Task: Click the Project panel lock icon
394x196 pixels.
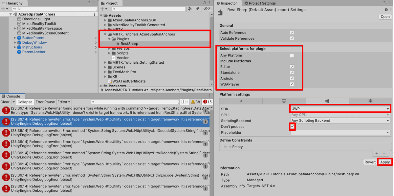Action: point(204,3)
